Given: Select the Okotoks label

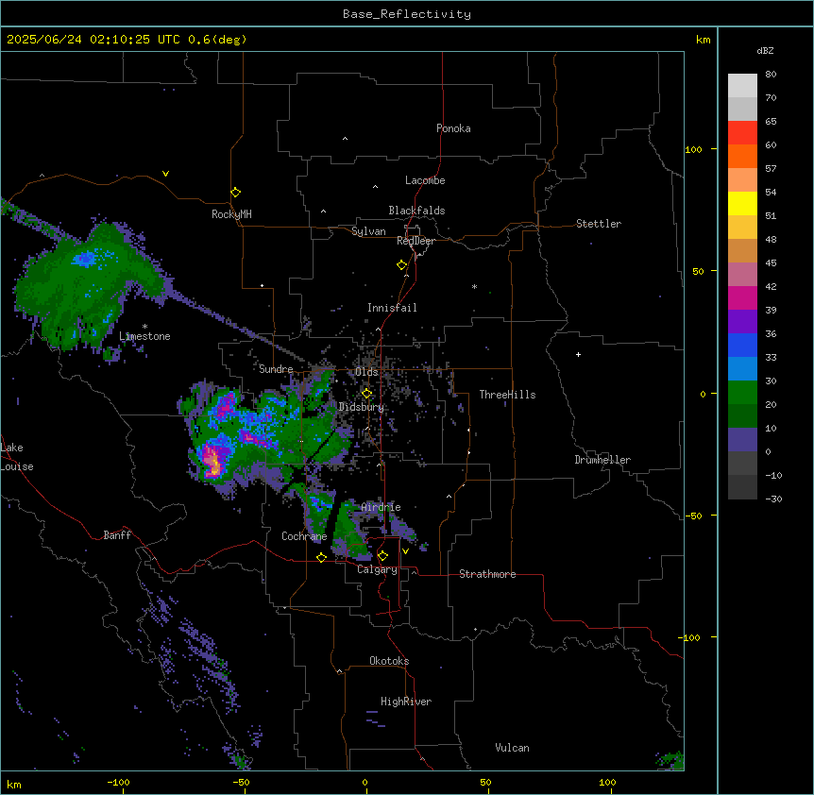Looking at the screenshot, I should pos(389,661).
